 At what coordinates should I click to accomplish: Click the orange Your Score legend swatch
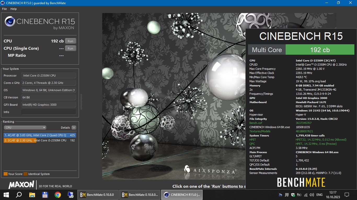[5, 174]
